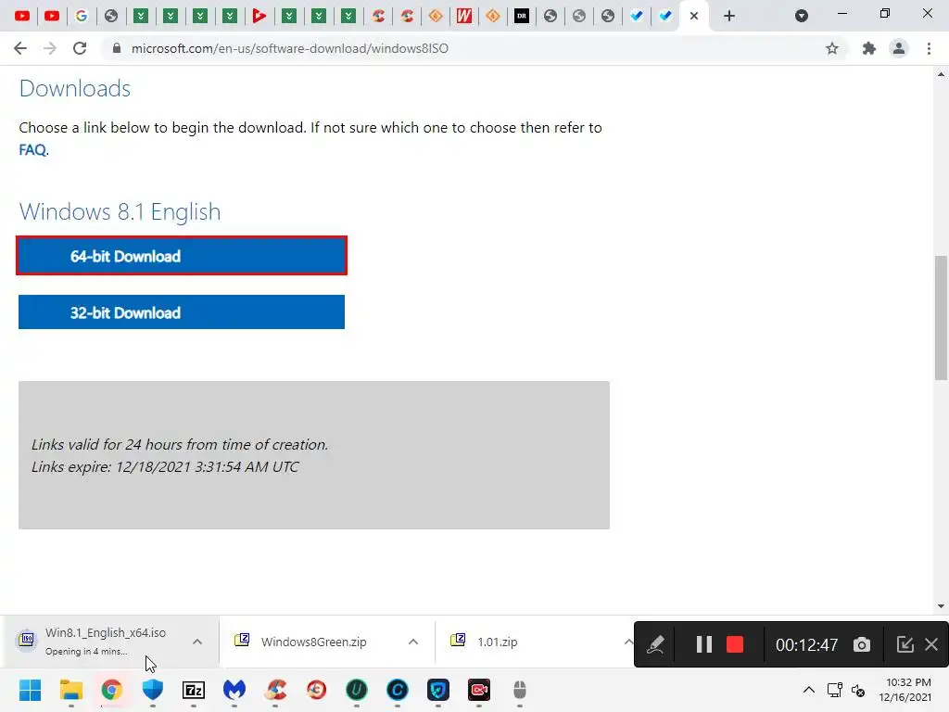
Task: View site info via the lock icon
Action: 117,48
